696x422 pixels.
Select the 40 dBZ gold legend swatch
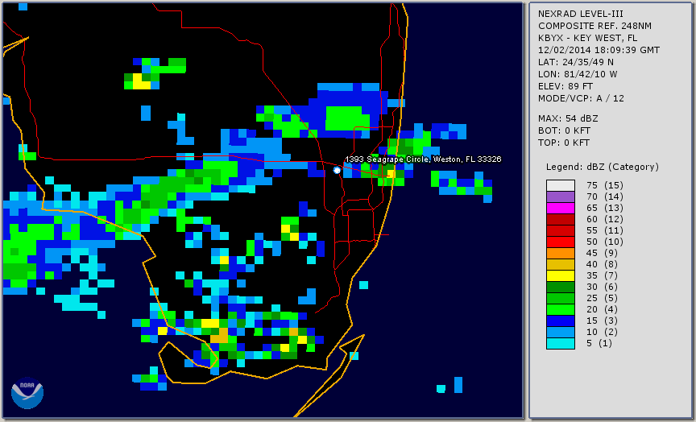[561, 264]
